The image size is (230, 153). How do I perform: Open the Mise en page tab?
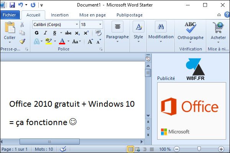(92, 15)
